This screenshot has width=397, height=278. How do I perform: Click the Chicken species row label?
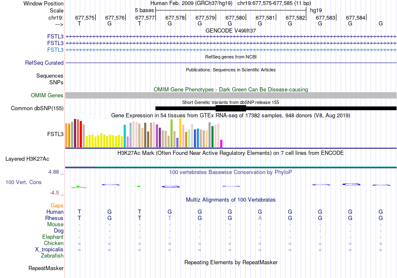coord(53,243)
